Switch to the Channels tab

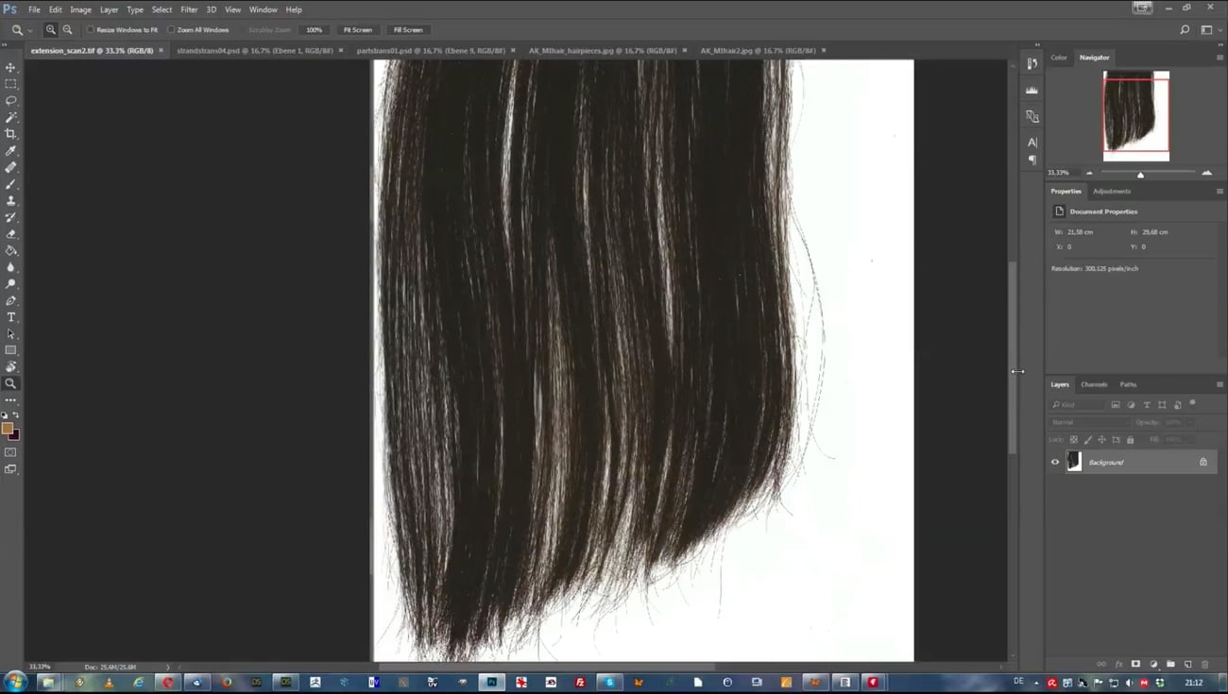(x=1094, y=384)
